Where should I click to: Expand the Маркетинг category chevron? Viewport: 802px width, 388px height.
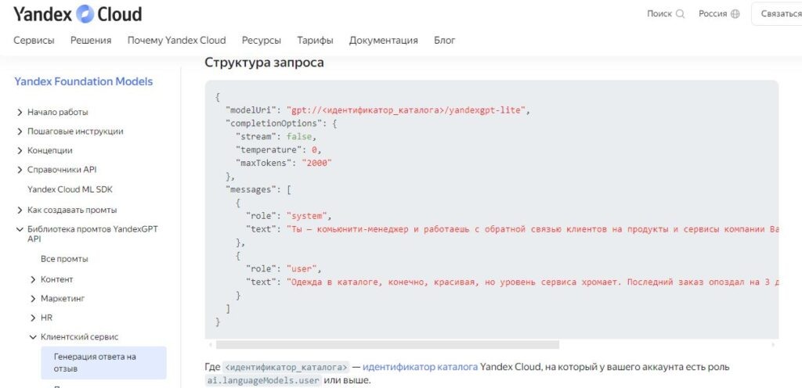(x=33, y=299)
